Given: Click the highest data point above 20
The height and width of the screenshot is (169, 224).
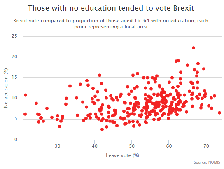Looking at the screenshot, I should coord(194,48).
